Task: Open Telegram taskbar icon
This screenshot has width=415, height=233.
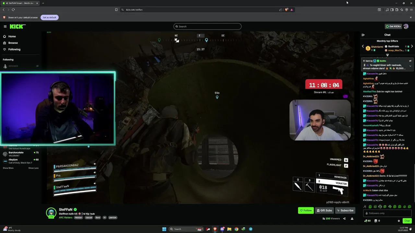Action: point(251,229)
